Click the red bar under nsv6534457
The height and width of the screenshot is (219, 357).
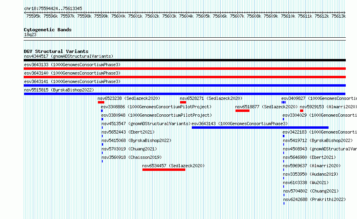pos(164,170)
